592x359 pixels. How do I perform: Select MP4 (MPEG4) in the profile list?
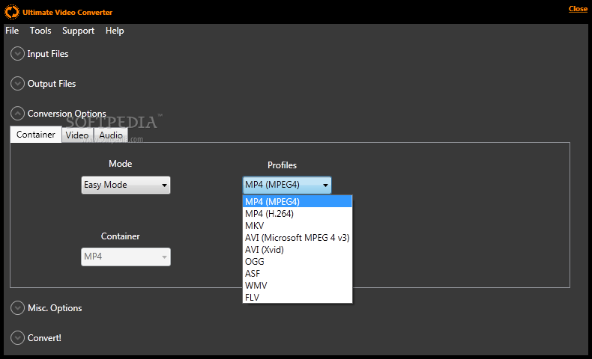pyautogui.click(x=297, y=201)
